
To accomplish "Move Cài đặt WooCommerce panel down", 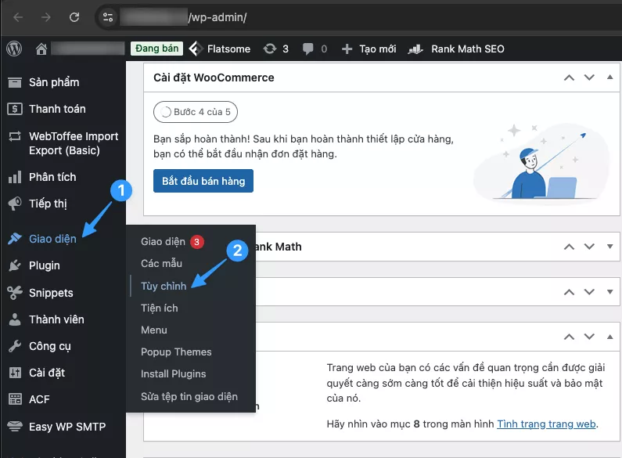I will click(589, 78).
